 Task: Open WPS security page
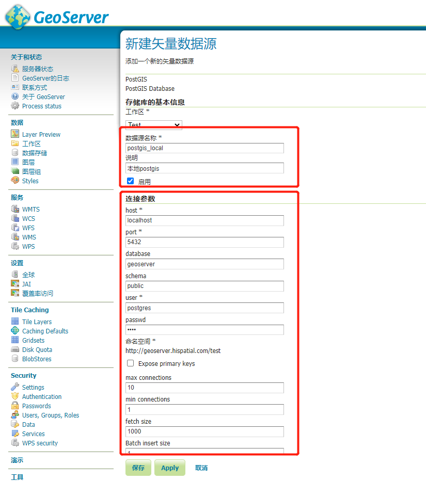click(40, 443)
